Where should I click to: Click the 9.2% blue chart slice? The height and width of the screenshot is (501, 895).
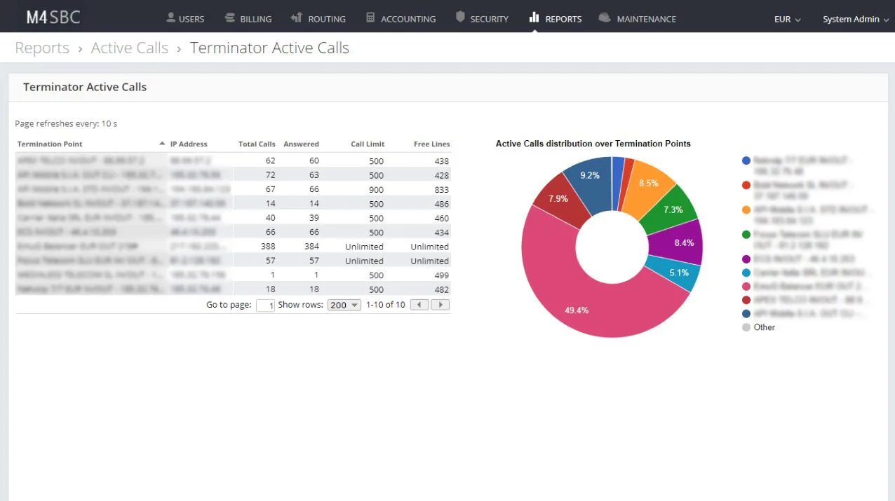click(x=590, y=176)
